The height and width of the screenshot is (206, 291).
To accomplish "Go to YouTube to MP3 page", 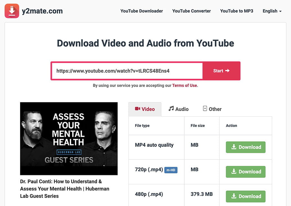I will pos(237,11).
